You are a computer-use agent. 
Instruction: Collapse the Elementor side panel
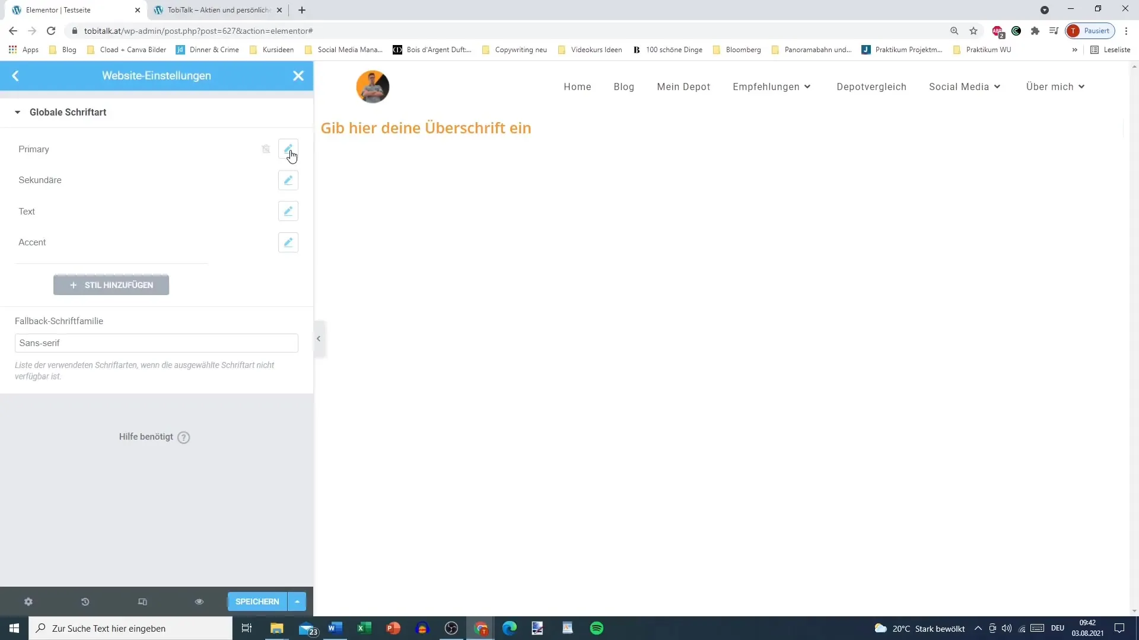[319, 339]
